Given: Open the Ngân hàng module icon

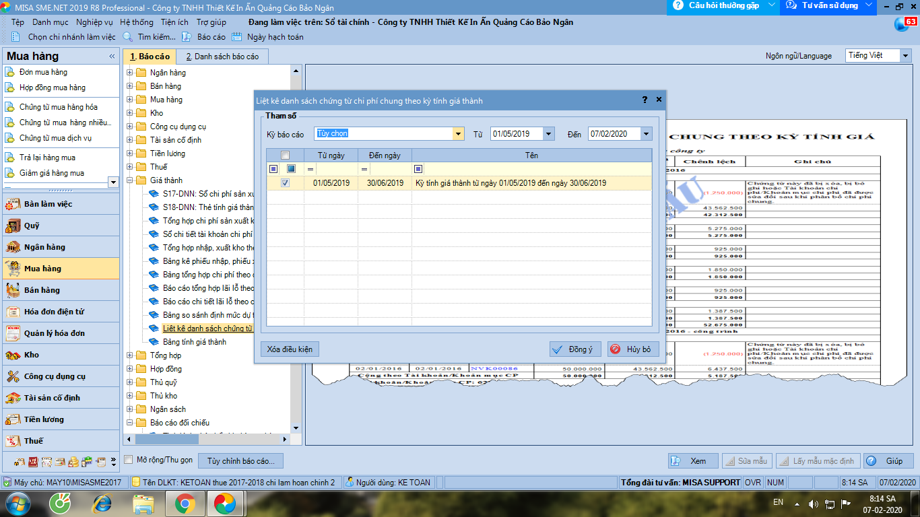Looking at the screenshot, I should [13, 247].
